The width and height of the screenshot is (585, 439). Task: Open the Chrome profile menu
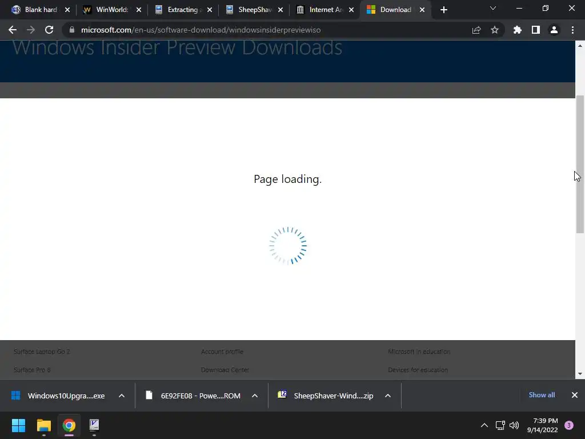(x=554, y=30)
